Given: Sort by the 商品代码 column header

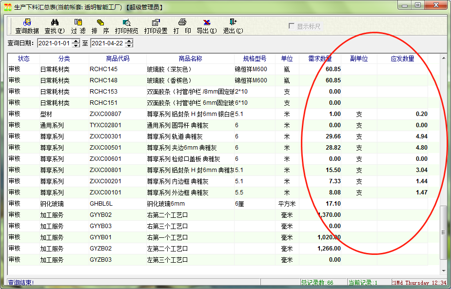Looking at the screenshot, I should click(118, 58).
